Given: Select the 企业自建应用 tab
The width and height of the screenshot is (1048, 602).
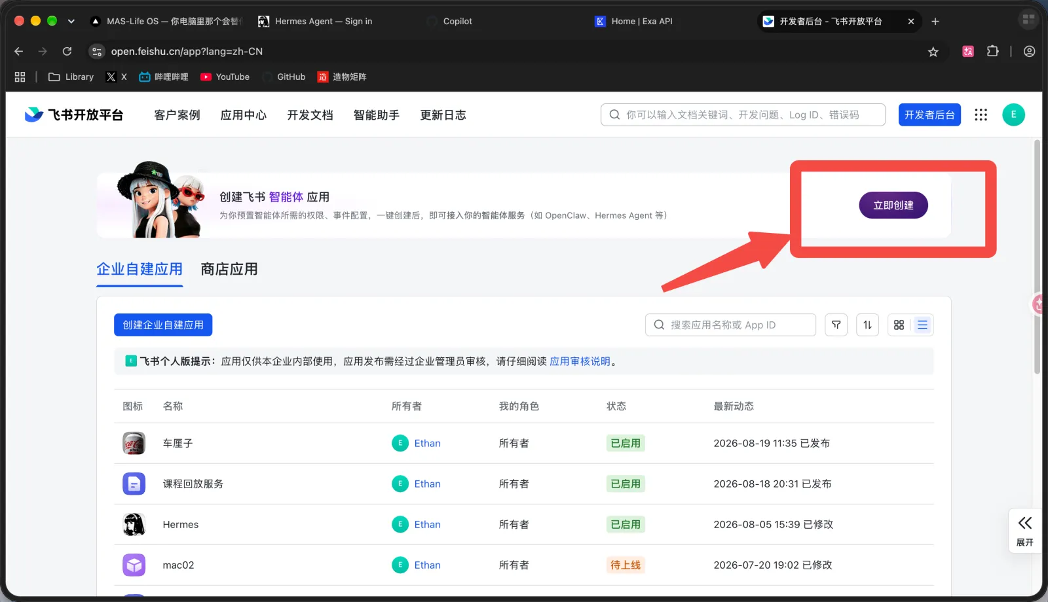Looking at the screenshot, I should click(x=140, y=269).
